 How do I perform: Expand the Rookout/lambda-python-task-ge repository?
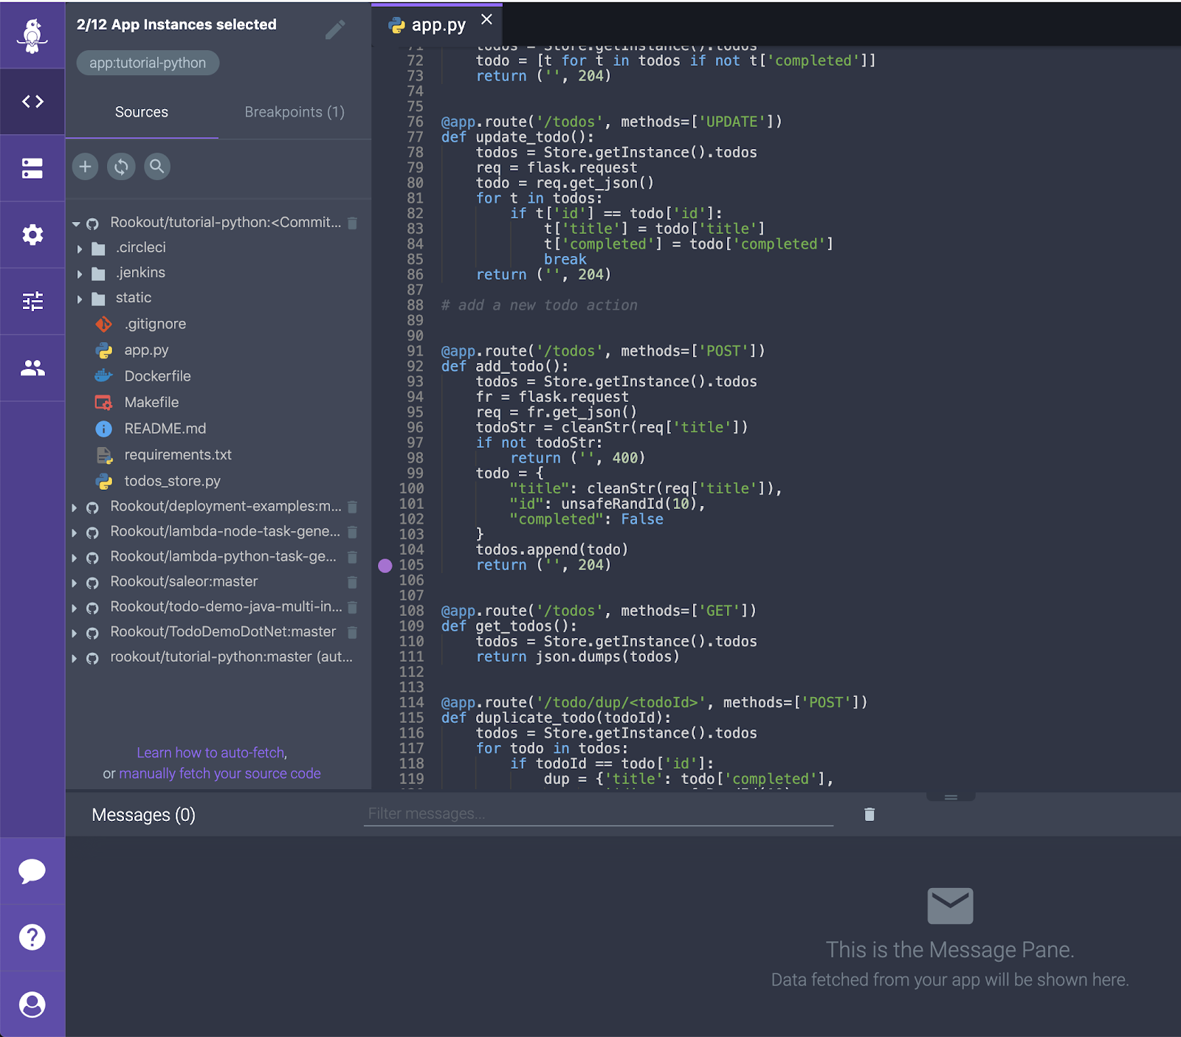click(x=75, y=558)
